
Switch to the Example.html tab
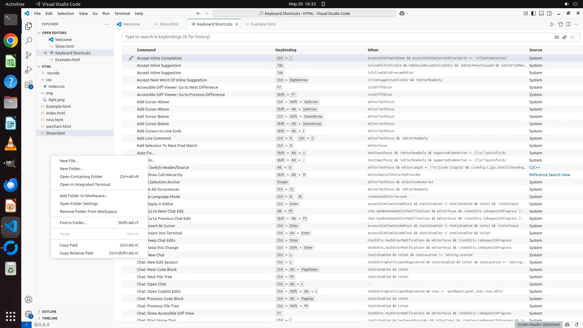click(x=263, y=24)
